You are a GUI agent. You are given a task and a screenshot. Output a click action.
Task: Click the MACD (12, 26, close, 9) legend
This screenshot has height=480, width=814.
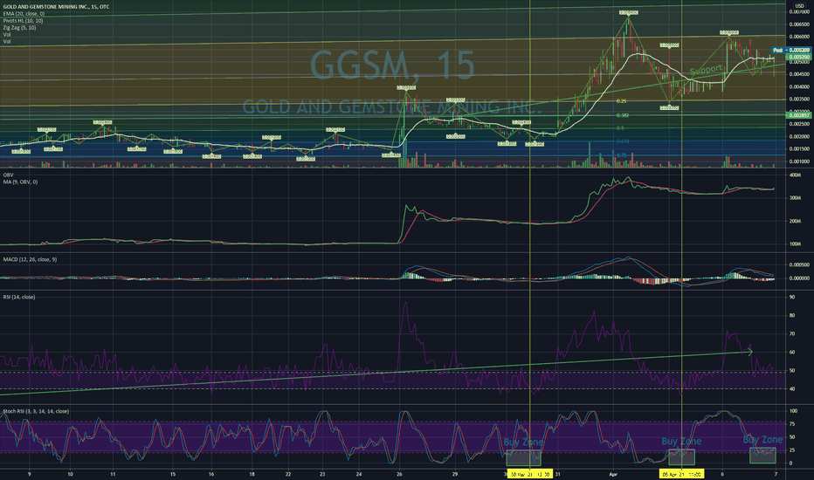click(30, 259)
